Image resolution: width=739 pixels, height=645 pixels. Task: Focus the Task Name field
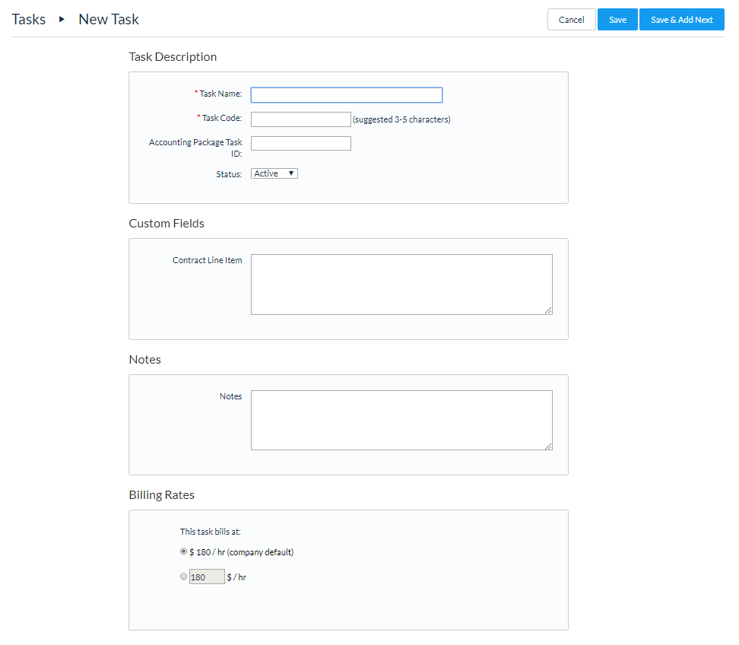coord(347,95)
